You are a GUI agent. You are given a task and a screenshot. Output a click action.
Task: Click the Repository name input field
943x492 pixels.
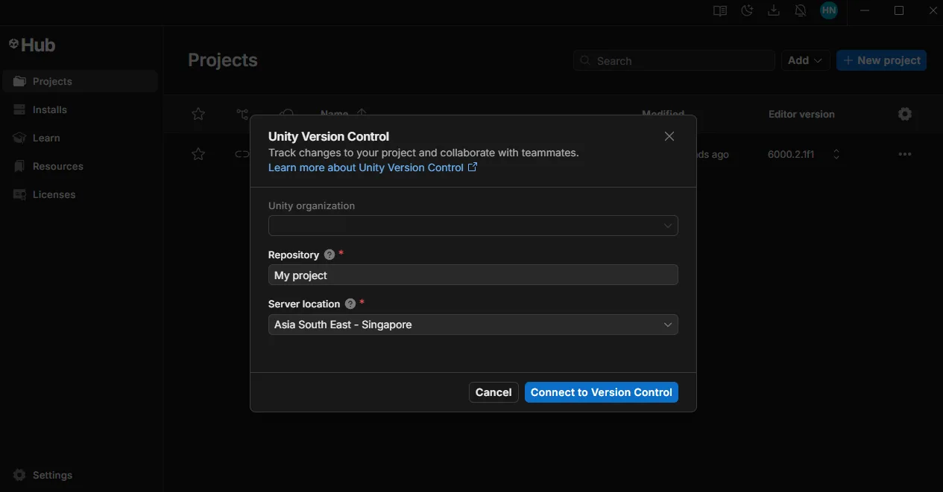(473, 275)
